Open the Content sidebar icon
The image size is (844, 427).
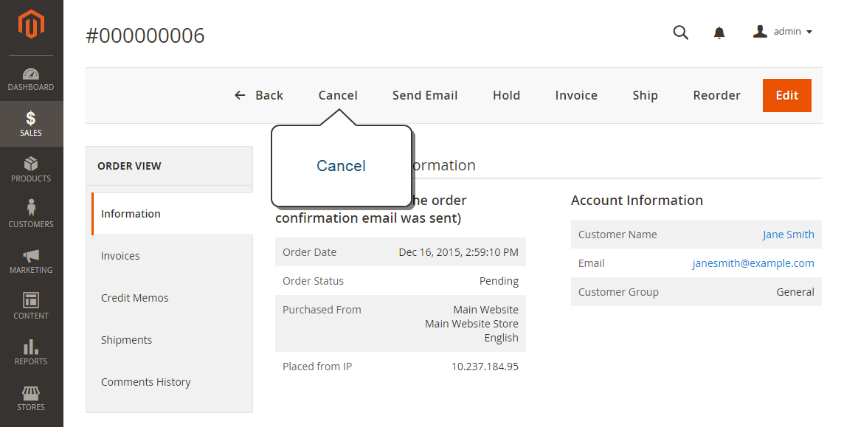31,300
